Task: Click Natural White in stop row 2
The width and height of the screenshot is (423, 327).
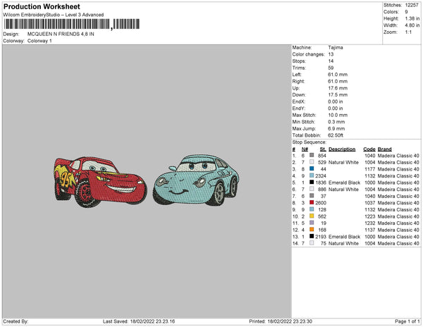Action: tap(343, 162)
